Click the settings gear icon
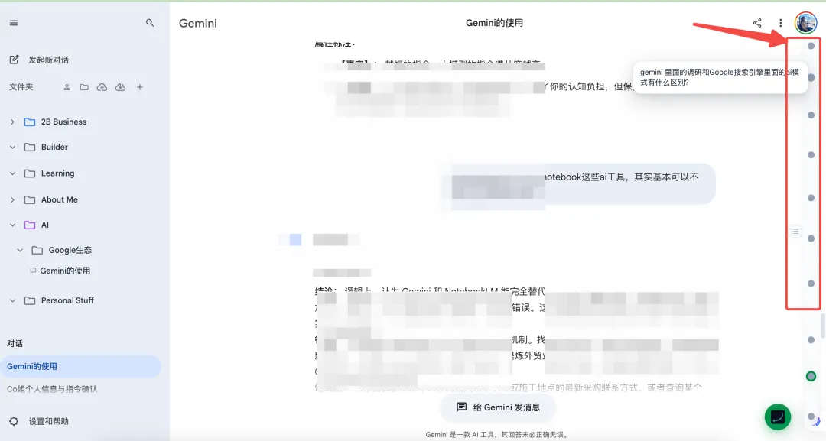This screenshot has height=441, width=826. [14, 422]
